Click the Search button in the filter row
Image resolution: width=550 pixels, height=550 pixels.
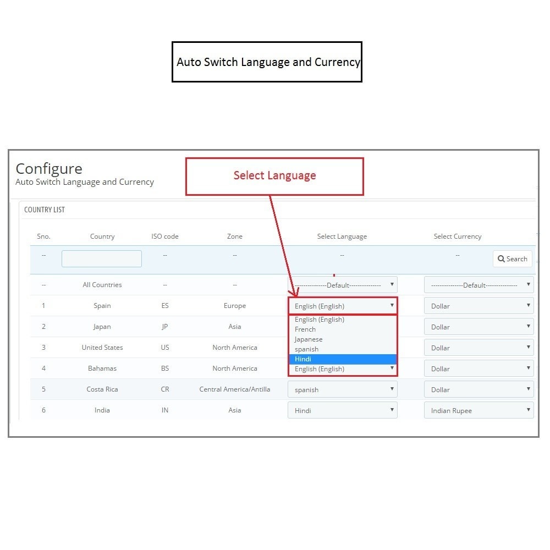512,259
